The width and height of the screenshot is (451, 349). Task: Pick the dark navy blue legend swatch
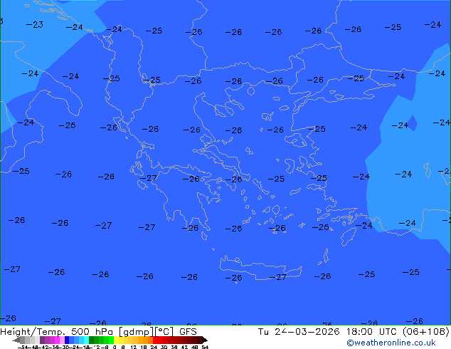pyautogui.click(x=67, y=340)
